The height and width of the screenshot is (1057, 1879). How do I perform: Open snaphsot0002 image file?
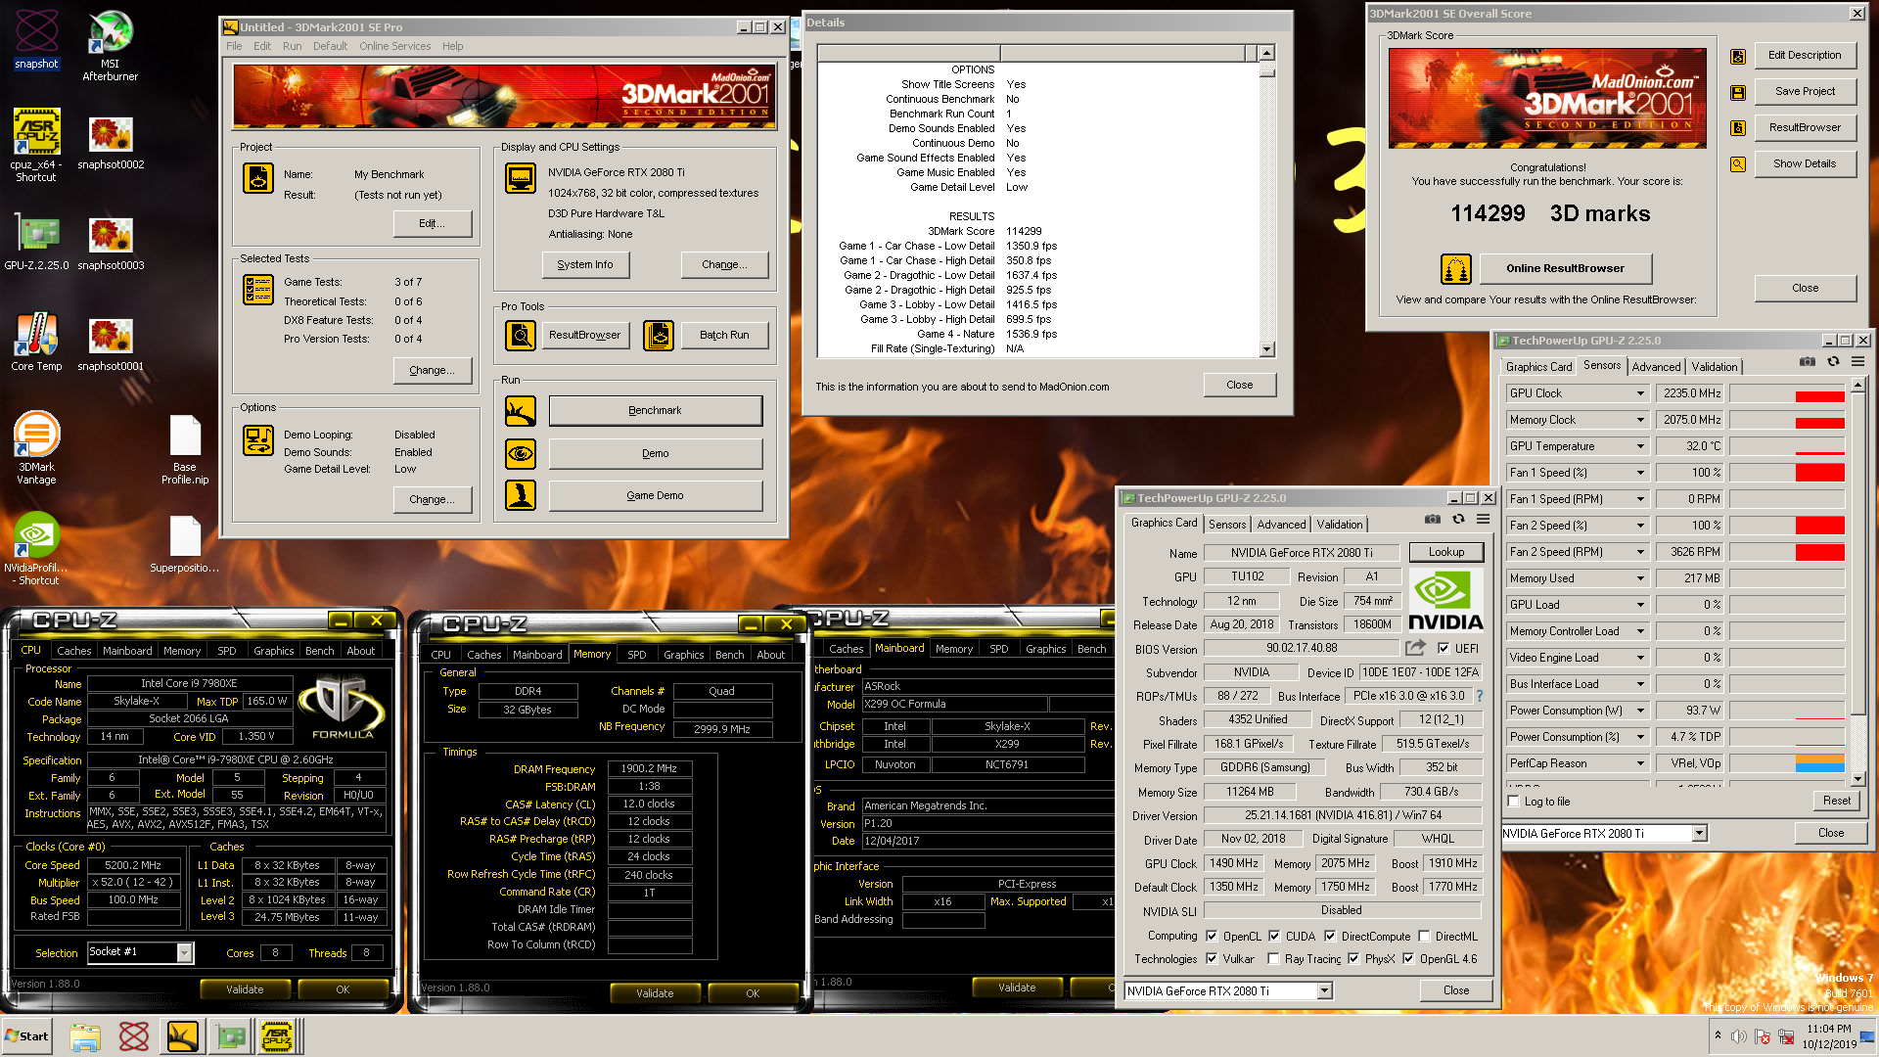pyautogui.click(x=111, y=143)
